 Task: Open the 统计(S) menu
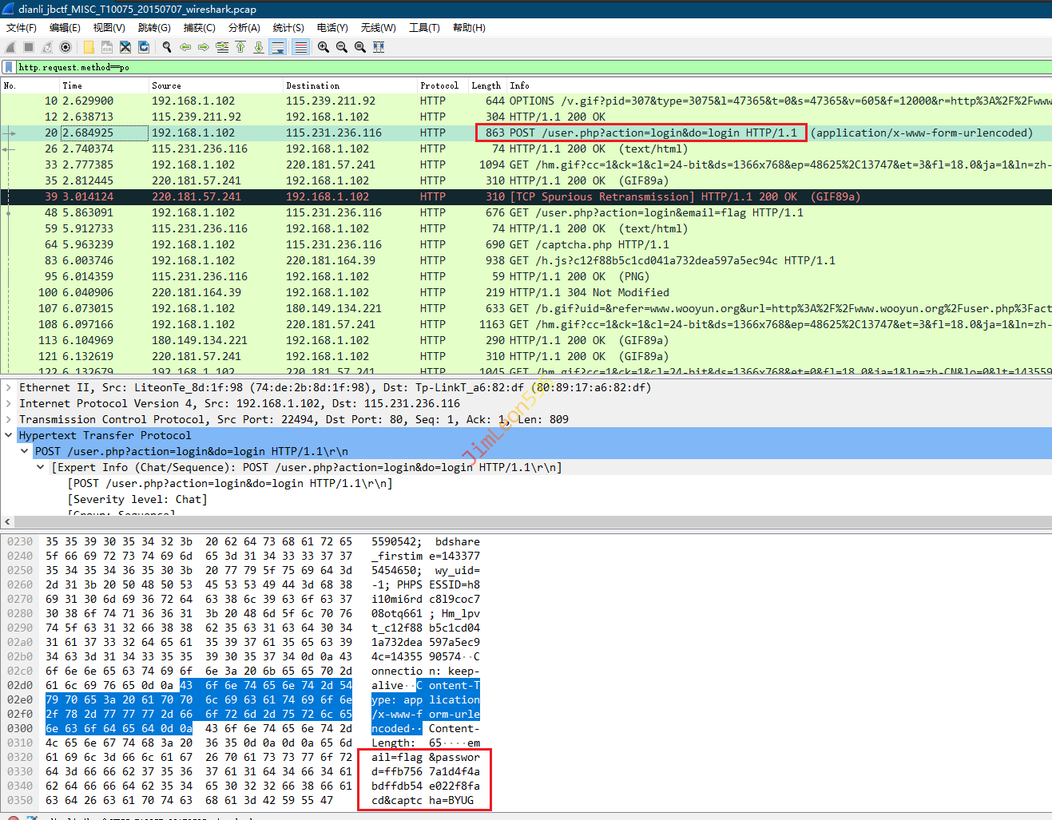click(288, 27)
